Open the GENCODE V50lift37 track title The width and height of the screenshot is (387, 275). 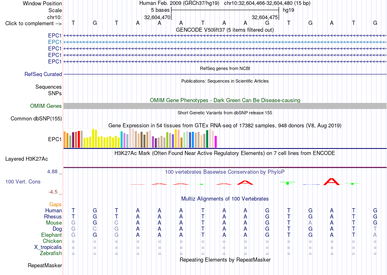pos(225,30)
